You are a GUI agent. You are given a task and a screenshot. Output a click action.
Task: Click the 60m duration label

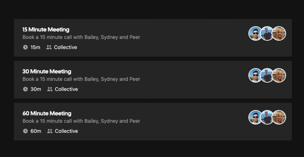point(36,131)
